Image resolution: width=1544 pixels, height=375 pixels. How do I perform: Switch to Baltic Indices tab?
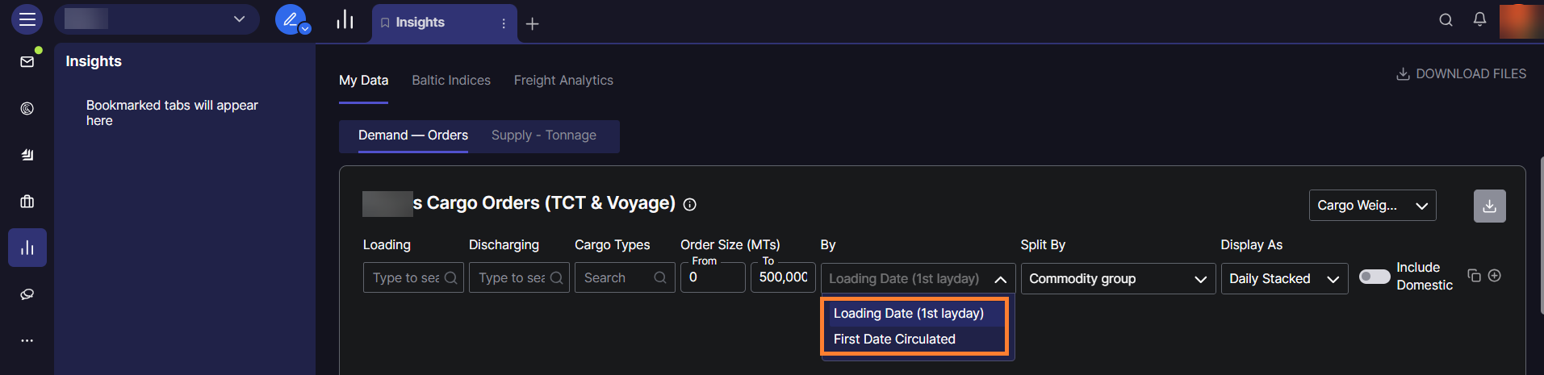450,81
